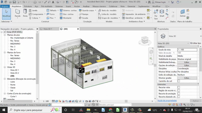Select the Escada stair tool
Image resolution: width=202 pixels, height=113 pixels.
coord(83,18)
